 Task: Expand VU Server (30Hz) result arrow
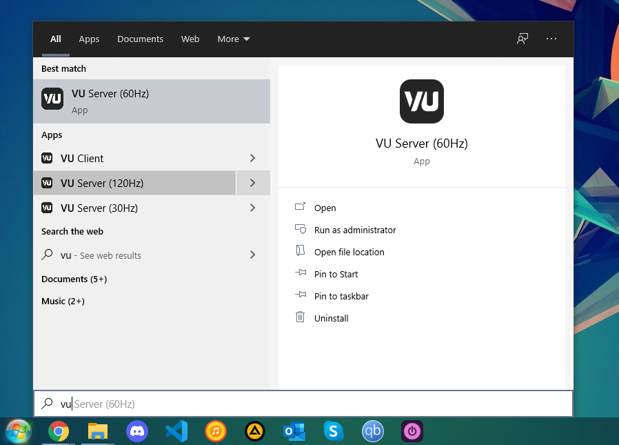click(252, 208)
